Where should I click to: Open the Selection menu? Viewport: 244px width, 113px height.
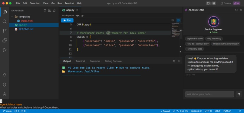tap(35, 3)
